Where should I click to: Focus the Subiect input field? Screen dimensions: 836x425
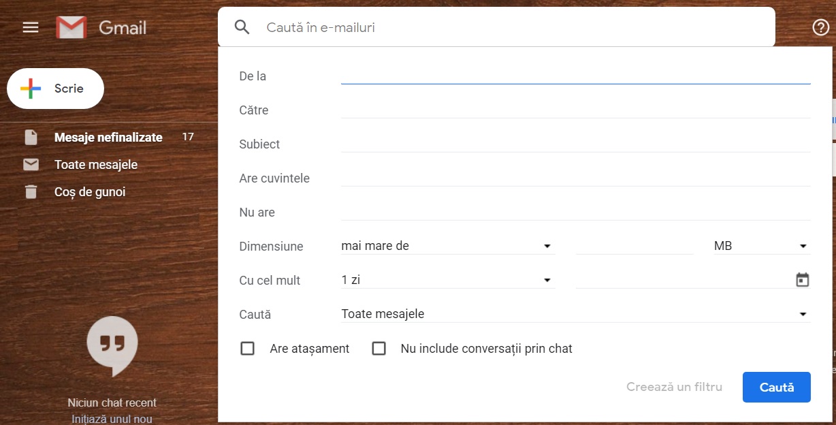(575, 144)
